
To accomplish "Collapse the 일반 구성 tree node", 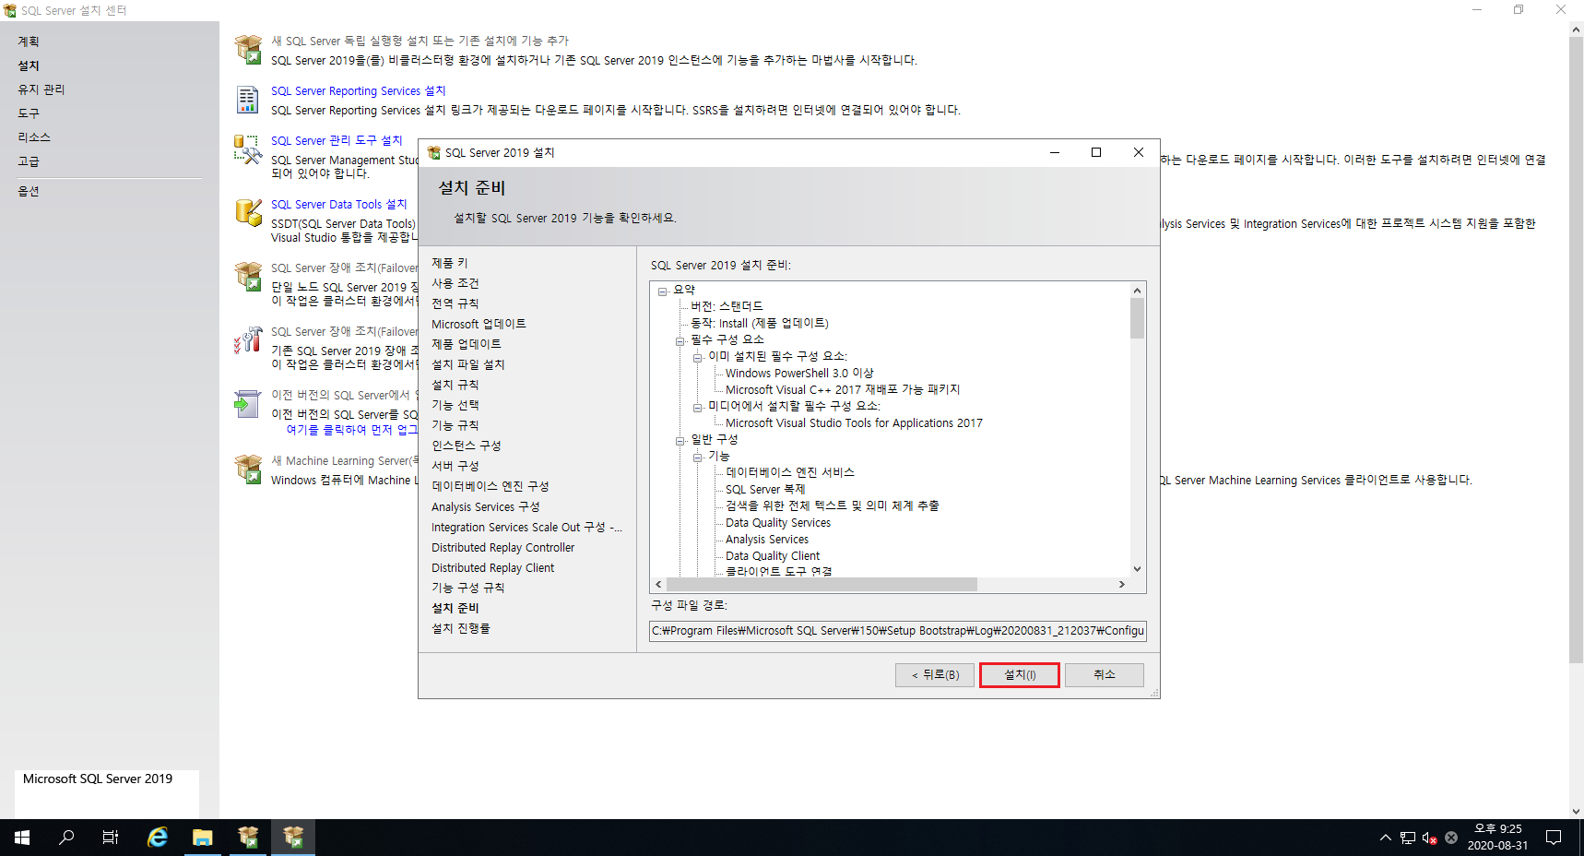I will point(680,440).
